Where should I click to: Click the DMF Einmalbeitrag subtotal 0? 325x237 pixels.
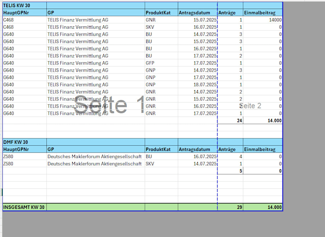coord(262,171)
